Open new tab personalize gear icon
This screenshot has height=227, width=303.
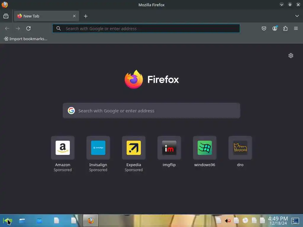coord(291,56)
